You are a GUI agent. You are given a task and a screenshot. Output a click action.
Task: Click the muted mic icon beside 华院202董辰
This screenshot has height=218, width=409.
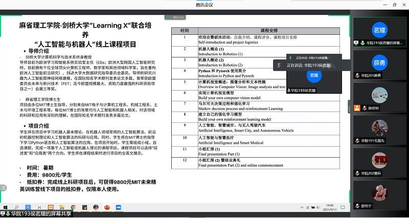coord(357,173)
